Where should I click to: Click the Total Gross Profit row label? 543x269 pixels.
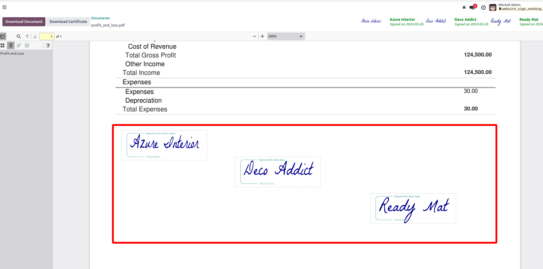(x=150, y=55)
